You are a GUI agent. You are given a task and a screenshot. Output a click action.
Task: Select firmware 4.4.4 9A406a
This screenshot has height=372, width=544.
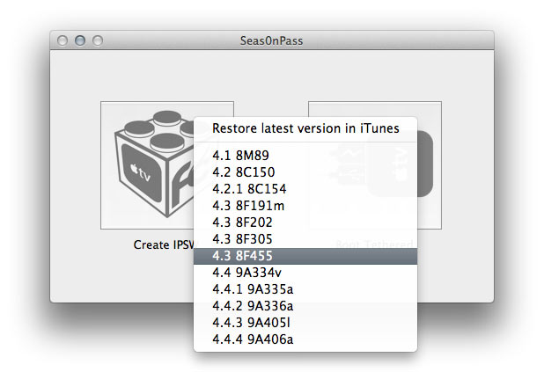(305, 339)
